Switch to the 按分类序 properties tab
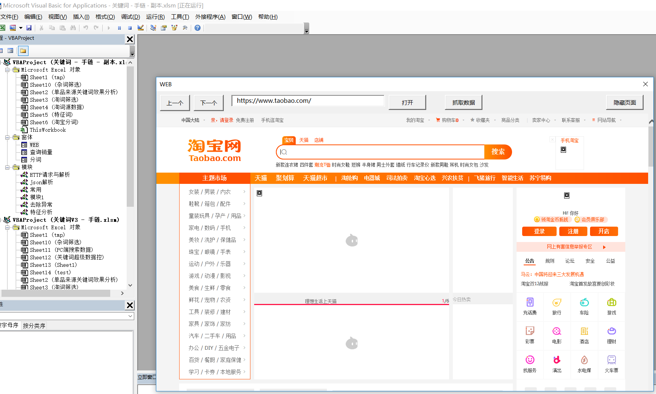This screenshot has height=394, width=656. pyautogui.click(x=34, y=326)
